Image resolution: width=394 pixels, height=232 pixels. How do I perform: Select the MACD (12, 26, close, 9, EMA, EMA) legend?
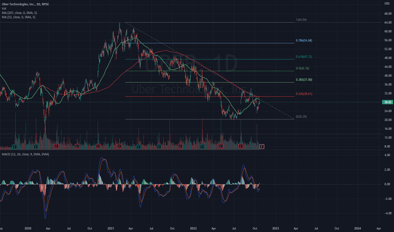coord(25,154)
